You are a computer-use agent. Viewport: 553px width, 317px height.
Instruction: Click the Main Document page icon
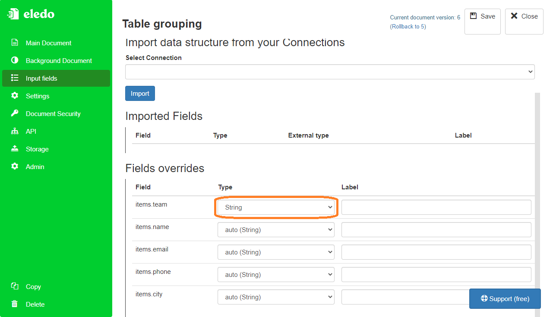(16, 43)
